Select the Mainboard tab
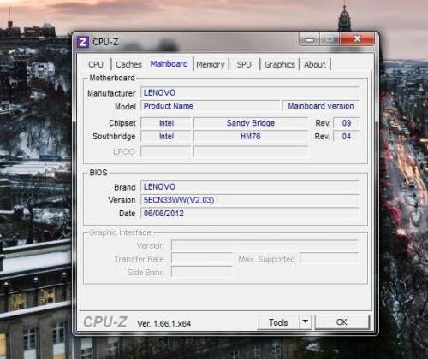428x359 pixels. click(x=169, y=64)
